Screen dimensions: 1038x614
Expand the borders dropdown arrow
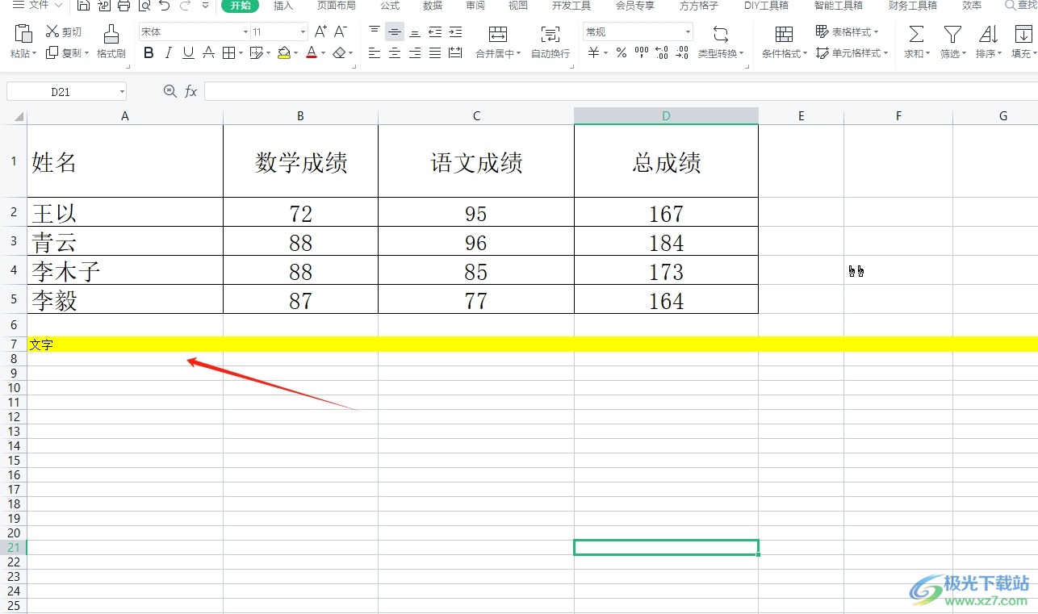[242, 54]
